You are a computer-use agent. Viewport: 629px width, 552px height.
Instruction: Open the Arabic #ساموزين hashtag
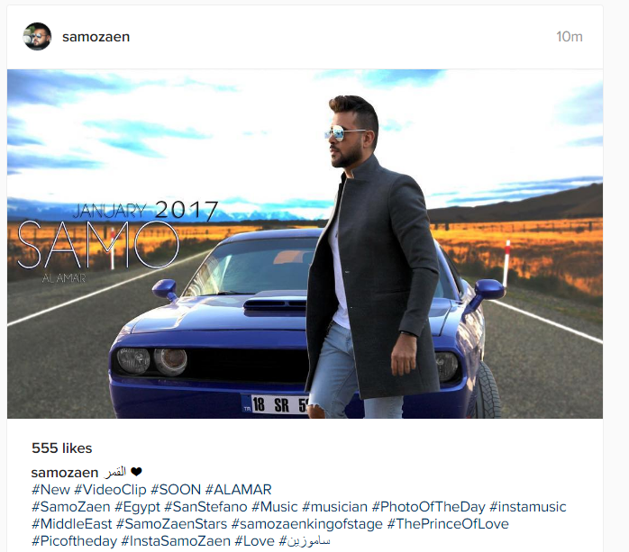pos(305,541)
